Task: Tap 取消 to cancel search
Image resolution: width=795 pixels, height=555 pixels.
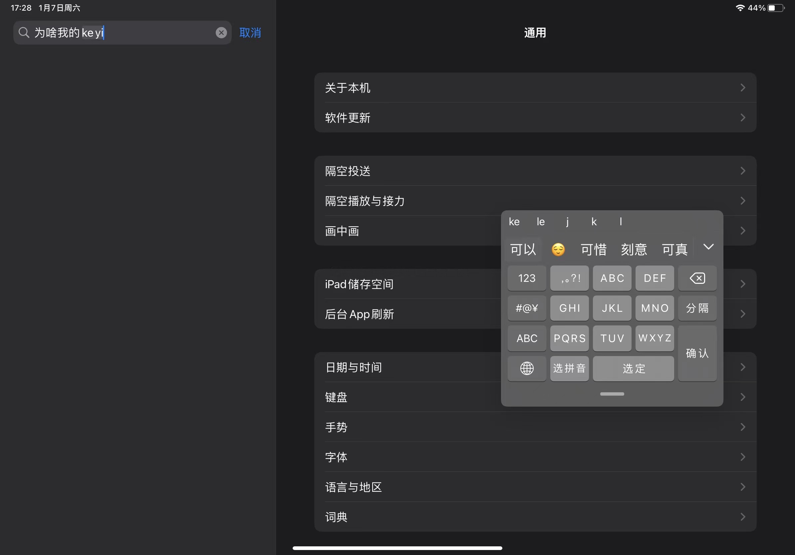Action: (250, 33)
